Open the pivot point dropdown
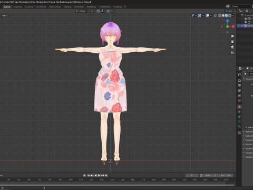 [x=93, y=11]
